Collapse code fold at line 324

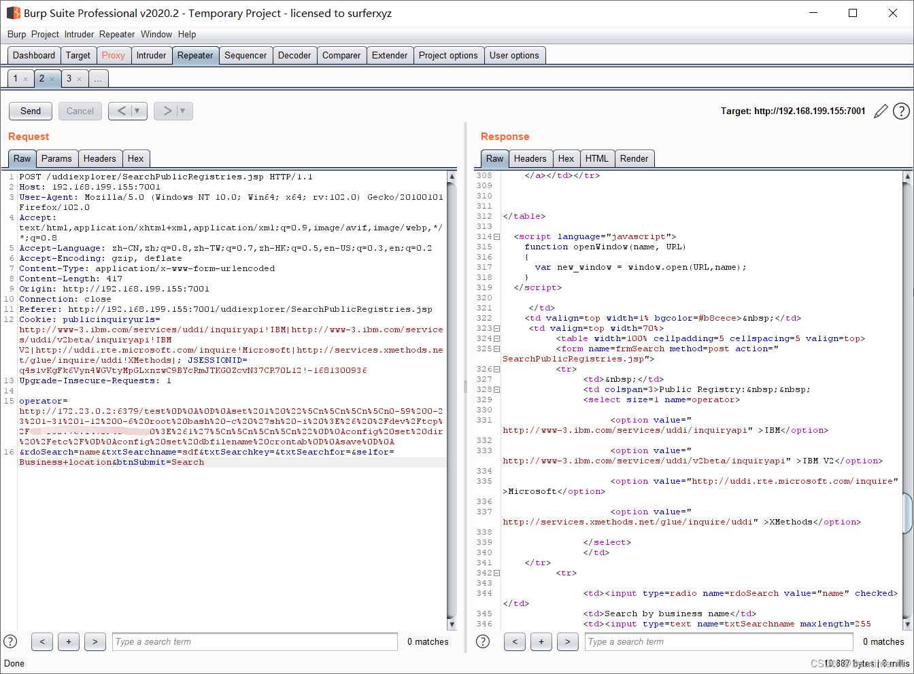tap(496, 338)
